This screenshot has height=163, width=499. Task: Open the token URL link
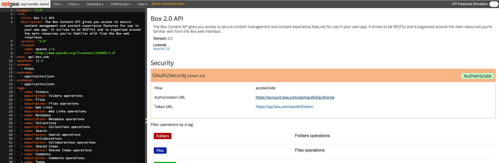pyautogui.click(x=284, y=107)
